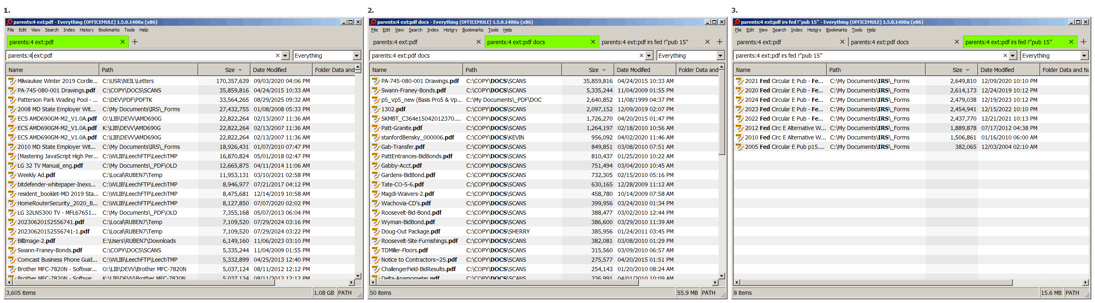This screenshot has height=303, width=1095.
Task: Select PDF icon of BillImage-2.pdf
Action: tap(12, 241)
